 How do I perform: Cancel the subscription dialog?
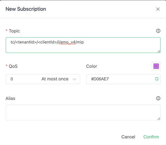(128, 137)
